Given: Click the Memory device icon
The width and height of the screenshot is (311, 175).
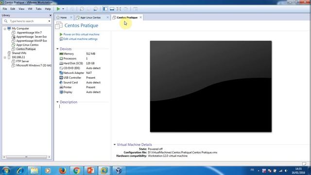Looking at the screenshot, I should tap(61, 54).
